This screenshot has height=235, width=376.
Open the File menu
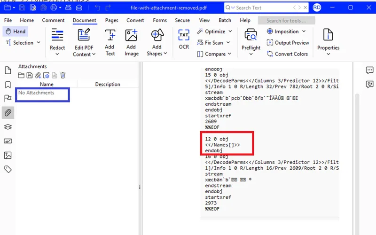(8, 20)
